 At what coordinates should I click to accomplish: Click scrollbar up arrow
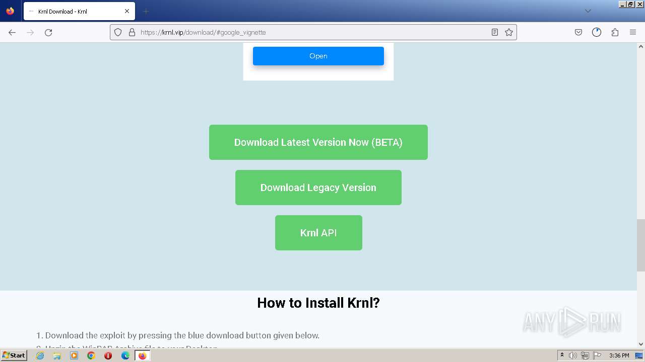tap(641, 47)
